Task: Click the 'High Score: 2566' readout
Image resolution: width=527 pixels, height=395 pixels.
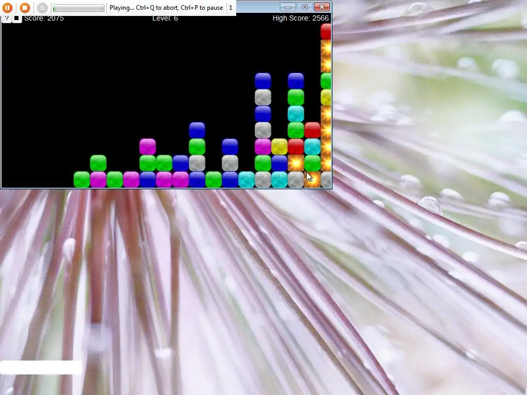Action: click(x=301, y=18)
